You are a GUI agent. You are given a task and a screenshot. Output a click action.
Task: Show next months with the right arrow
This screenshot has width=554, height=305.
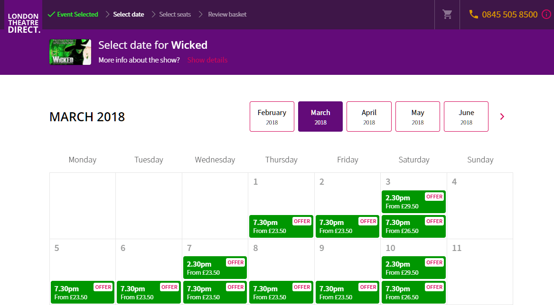click(502, 117)
